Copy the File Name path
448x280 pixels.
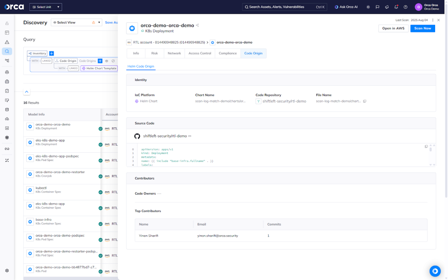pos(365,101)
